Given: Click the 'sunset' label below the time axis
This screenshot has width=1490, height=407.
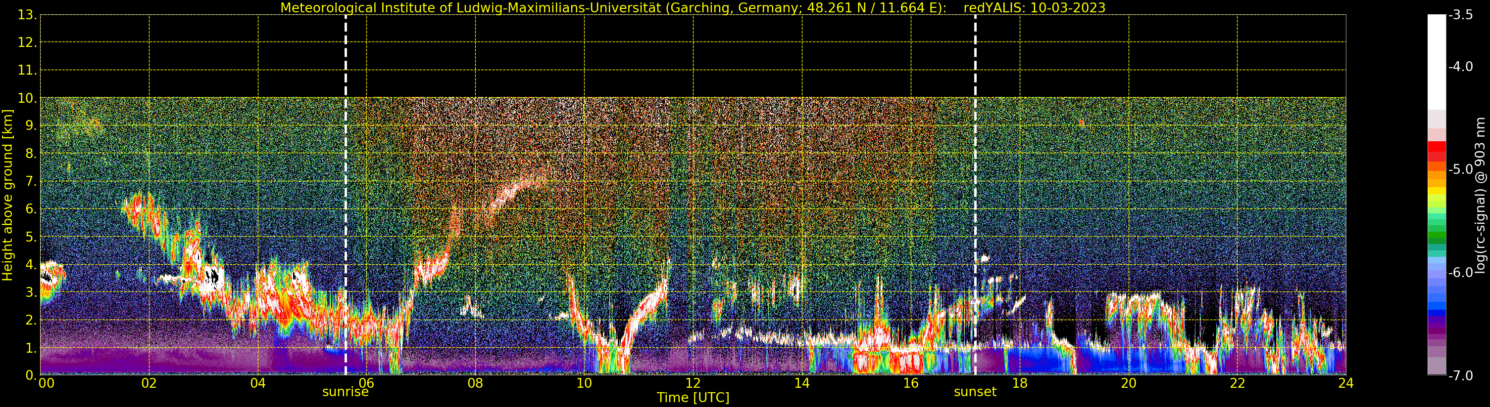Looking at the screenshot, I should (x=975, y=391).
